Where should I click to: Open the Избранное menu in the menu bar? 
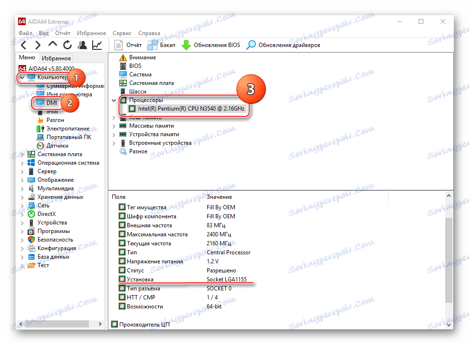point(92,33)
